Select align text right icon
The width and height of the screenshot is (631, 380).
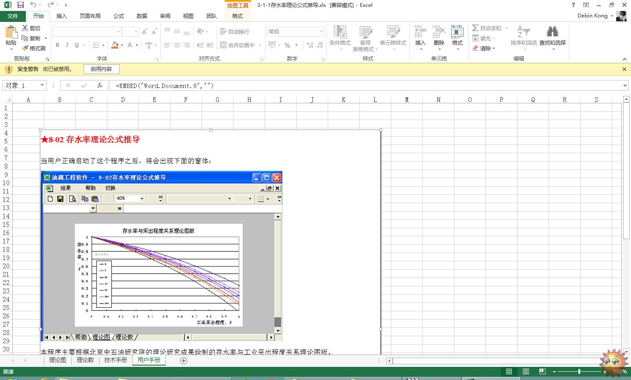(187, 45)
